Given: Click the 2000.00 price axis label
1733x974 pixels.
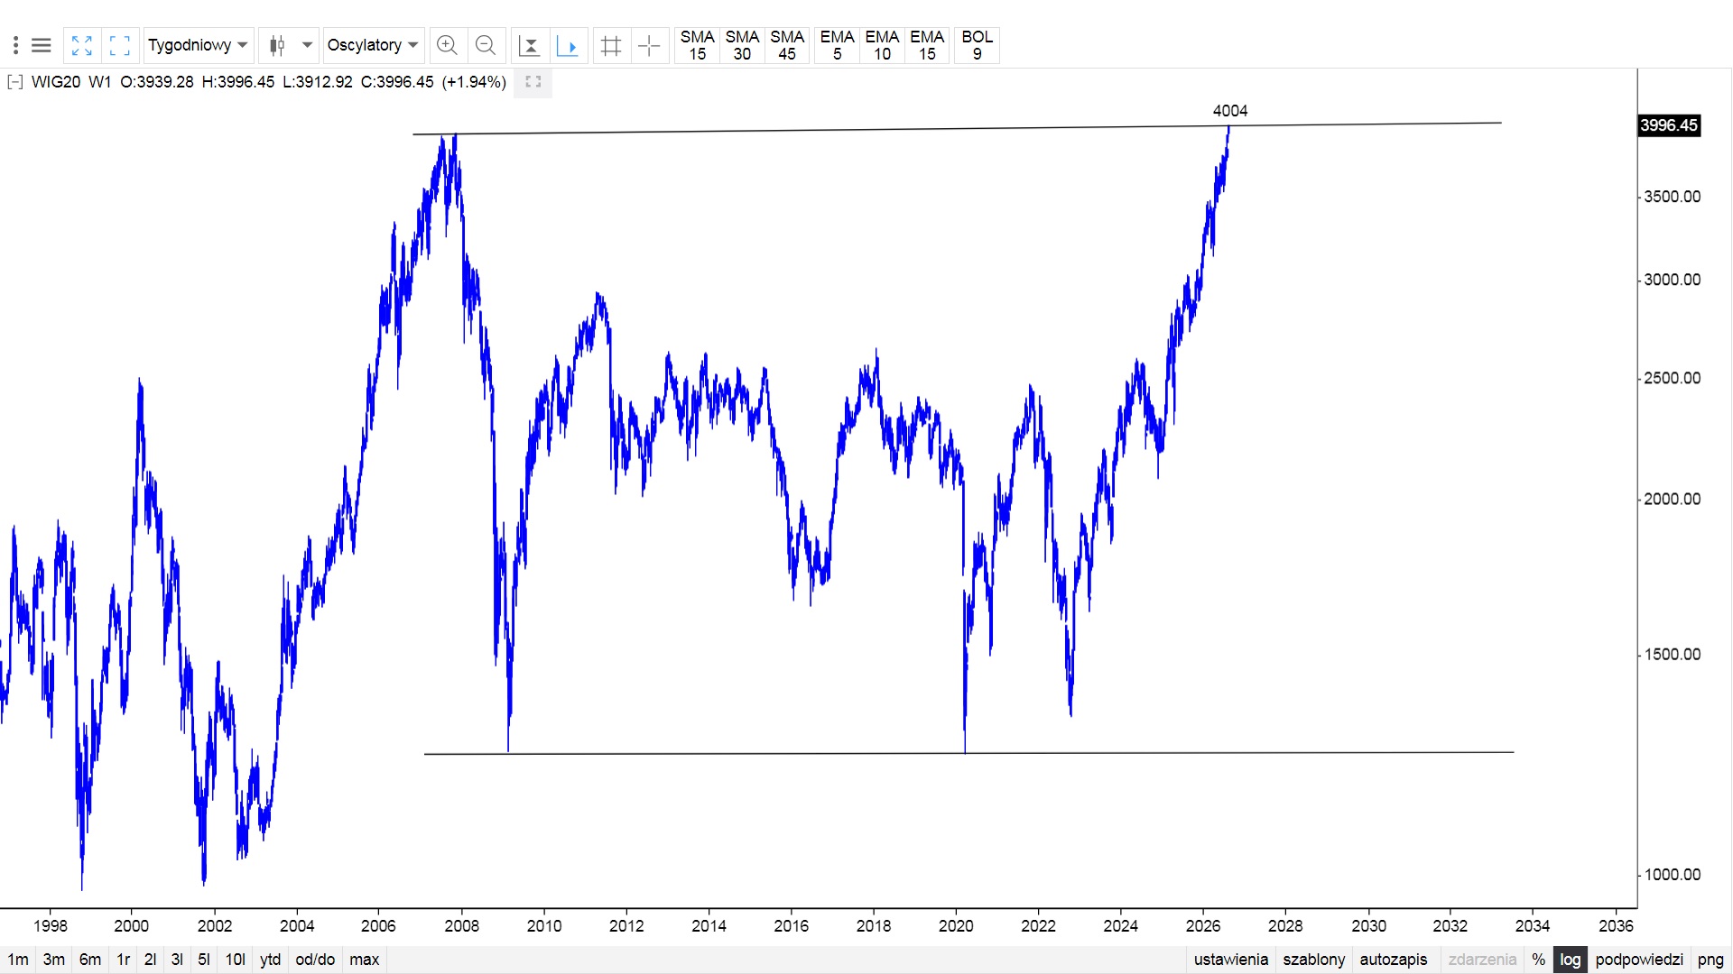Looking at the screenshot, I should tap(1673, 499).
